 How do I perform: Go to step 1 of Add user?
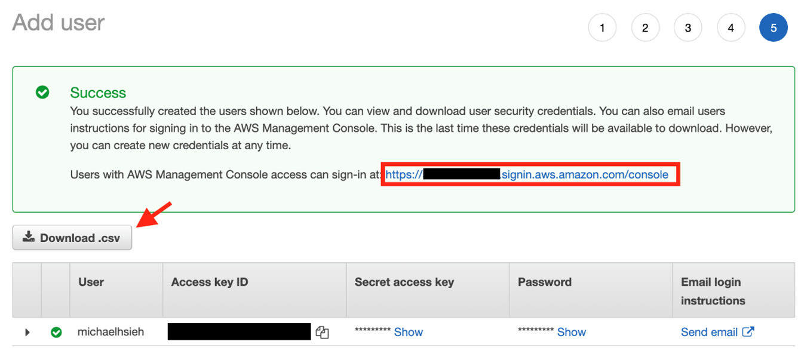[x=602, y=28]
